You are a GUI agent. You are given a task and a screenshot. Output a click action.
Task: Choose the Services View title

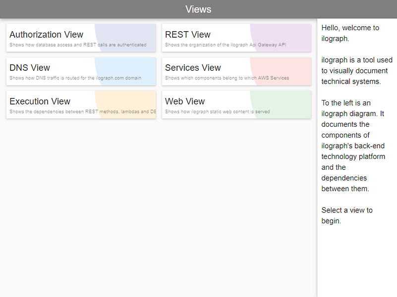[193, 68]
